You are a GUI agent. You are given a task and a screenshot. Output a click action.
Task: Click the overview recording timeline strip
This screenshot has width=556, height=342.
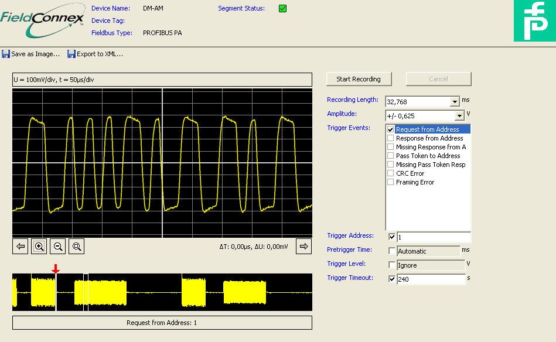(162, 292)
